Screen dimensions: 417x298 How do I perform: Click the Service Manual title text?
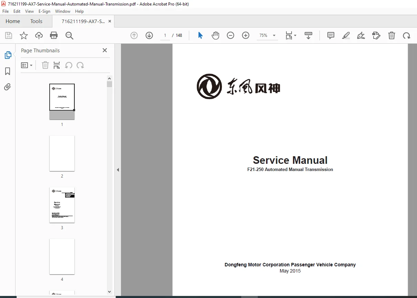[290, 160]
